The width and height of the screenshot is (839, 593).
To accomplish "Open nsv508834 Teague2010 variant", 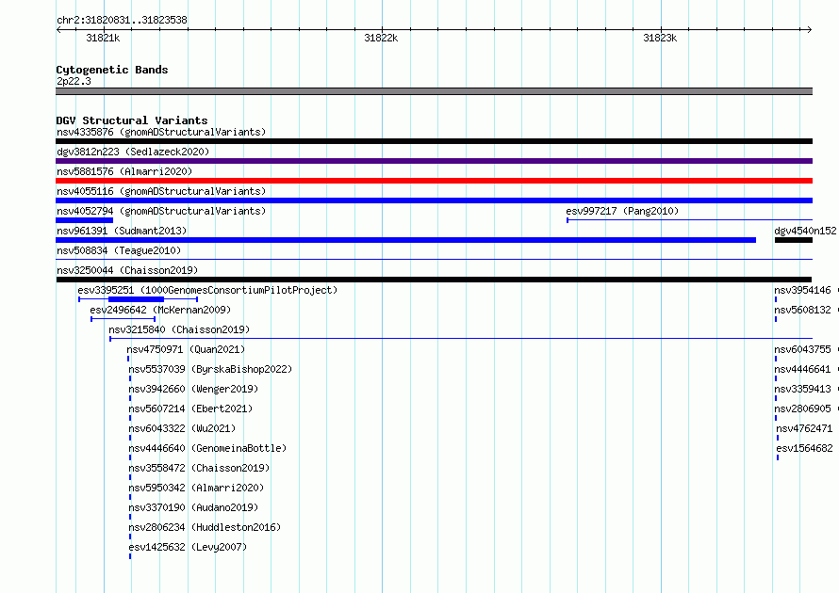I will click(x=119, y=250).
